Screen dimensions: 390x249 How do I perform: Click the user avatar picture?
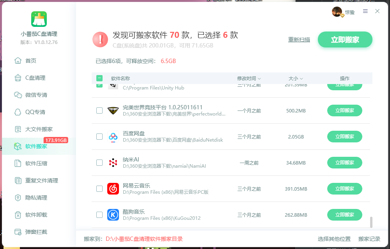point(337,12)
